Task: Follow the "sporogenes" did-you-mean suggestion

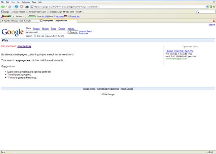Action: pyautogui.click(x=24, y=46)
